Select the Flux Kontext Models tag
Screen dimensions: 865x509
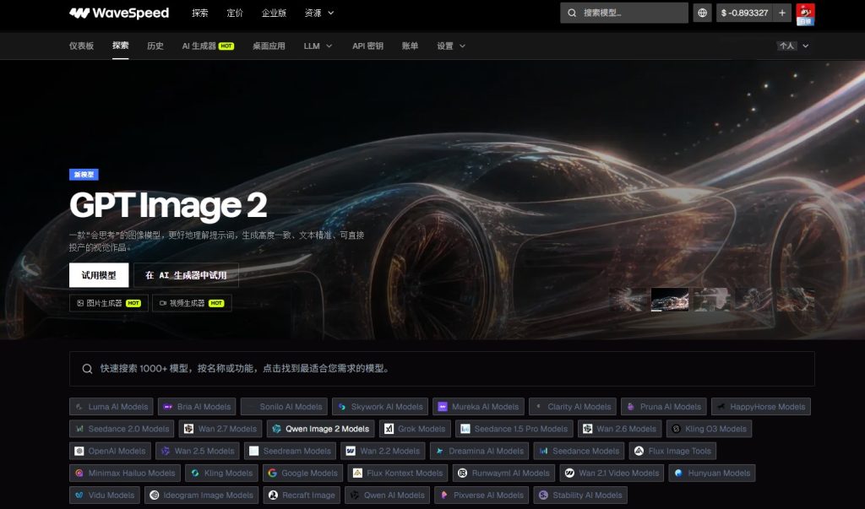(398, 473)
